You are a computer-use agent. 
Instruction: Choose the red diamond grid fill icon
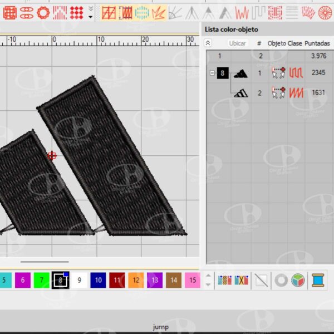[x=76, y=13]
